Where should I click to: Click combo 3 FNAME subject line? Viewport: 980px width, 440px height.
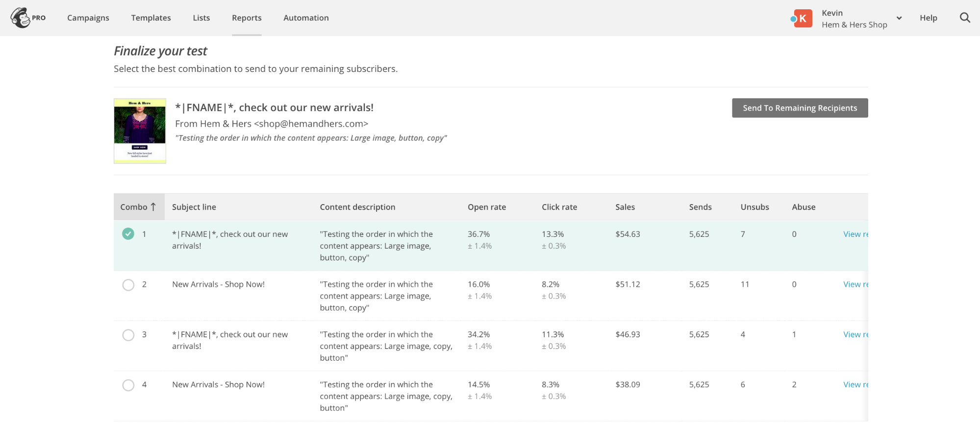tap(230, 340)
